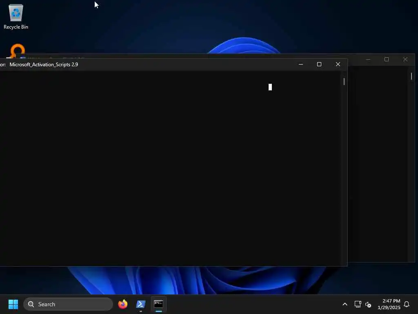Close the background PowerShell window
The image size is (418, 314).
pos(405,59)
